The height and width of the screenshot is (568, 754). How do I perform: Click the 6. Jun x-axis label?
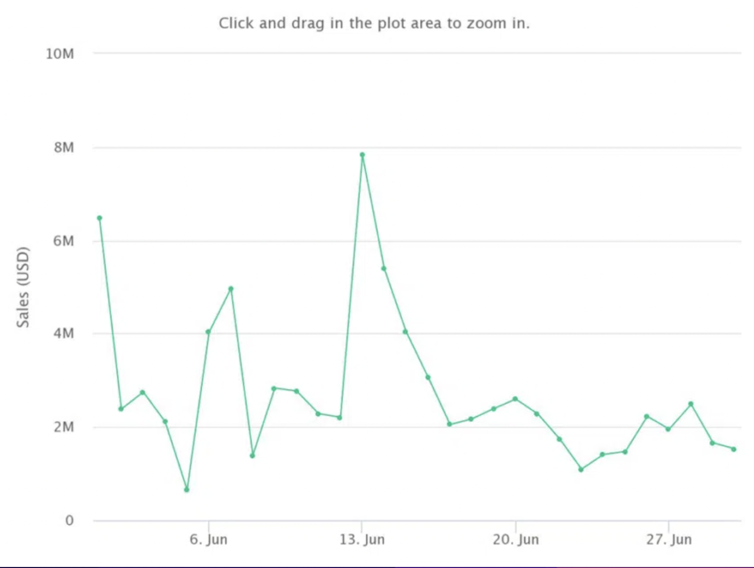tap(208, 539)
